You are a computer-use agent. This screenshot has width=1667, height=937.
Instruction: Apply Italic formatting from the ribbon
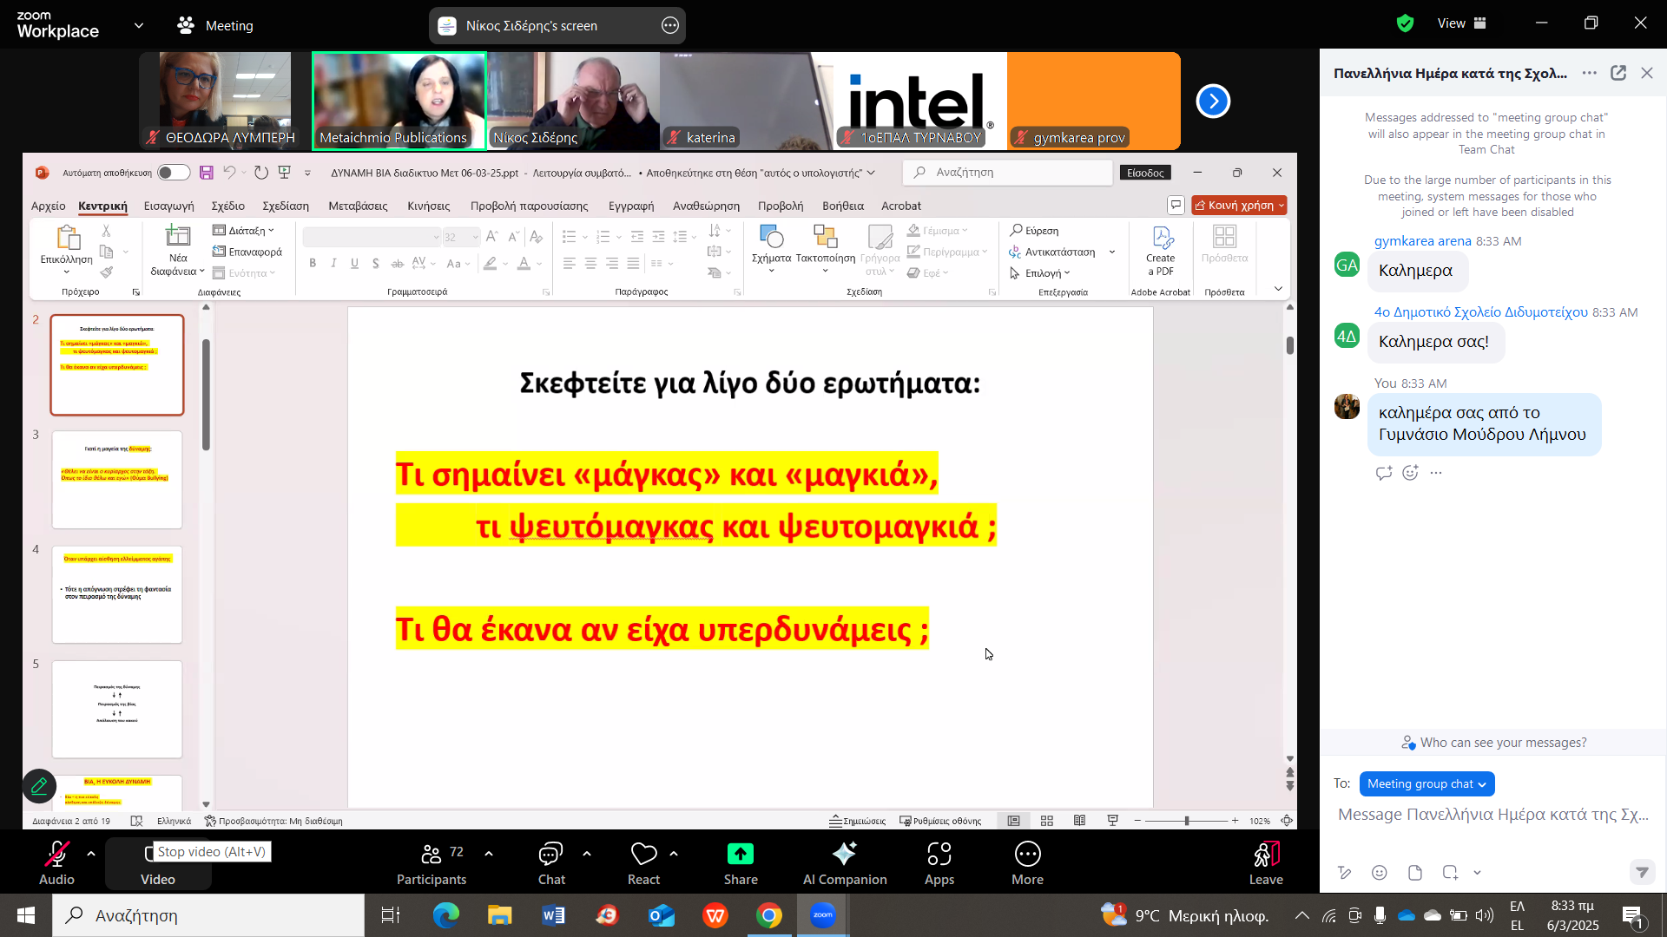click(x=333, y=263)
